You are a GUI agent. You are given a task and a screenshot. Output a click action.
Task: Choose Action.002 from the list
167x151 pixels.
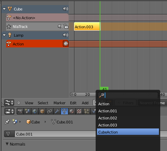(128, 118)
